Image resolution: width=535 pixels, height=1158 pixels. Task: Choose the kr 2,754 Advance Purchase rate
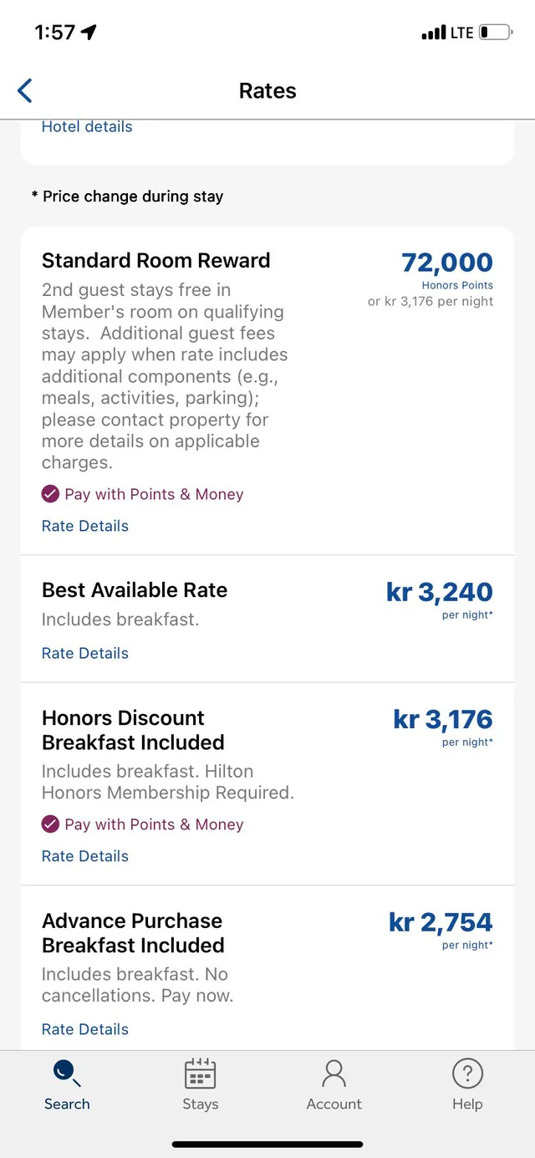[441, 922]
